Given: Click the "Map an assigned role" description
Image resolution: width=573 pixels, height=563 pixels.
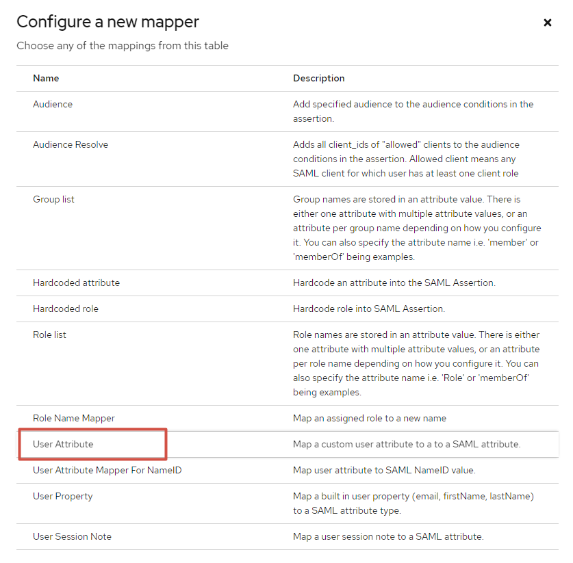Looking at the screenshot, I should [370, 418].
